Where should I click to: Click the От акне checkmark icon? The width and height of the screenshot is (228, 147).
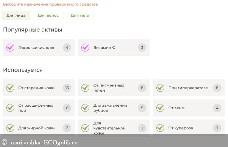pos(160,108)
